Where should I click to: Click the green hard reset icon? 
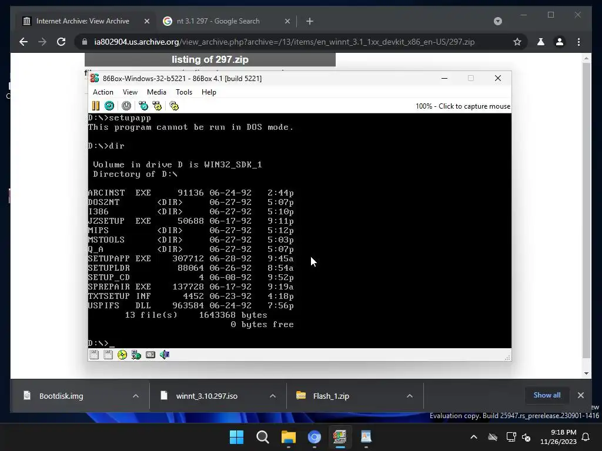pos(109,106)
